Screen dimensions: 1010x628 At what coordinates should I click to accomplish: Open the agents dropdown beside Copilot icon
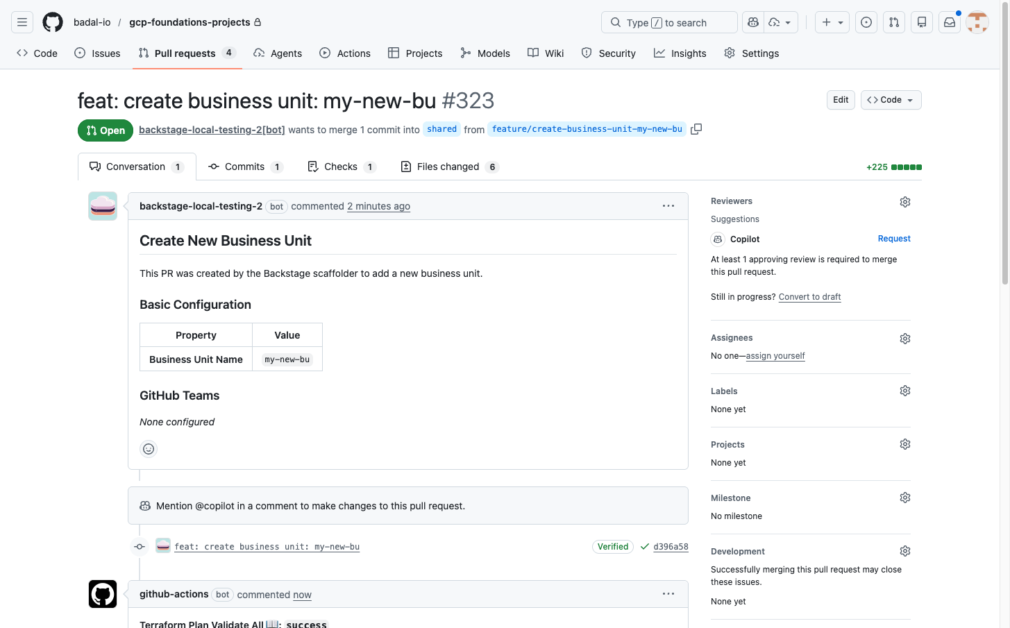780,22
